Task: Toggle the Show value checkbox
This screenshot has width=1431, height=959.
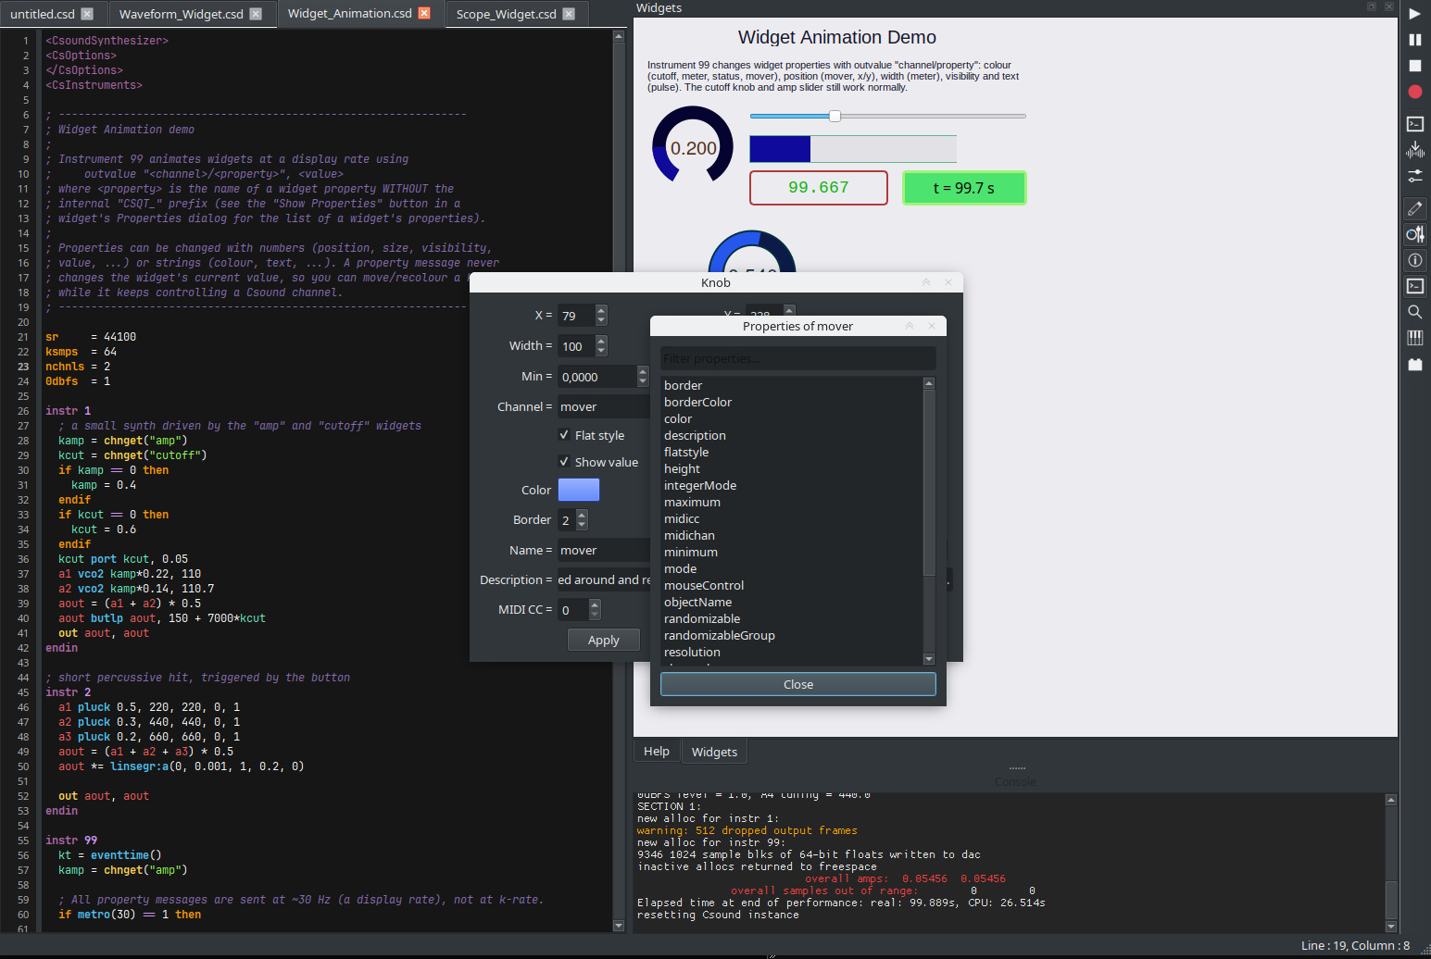Action: click(x=564, y=462)
